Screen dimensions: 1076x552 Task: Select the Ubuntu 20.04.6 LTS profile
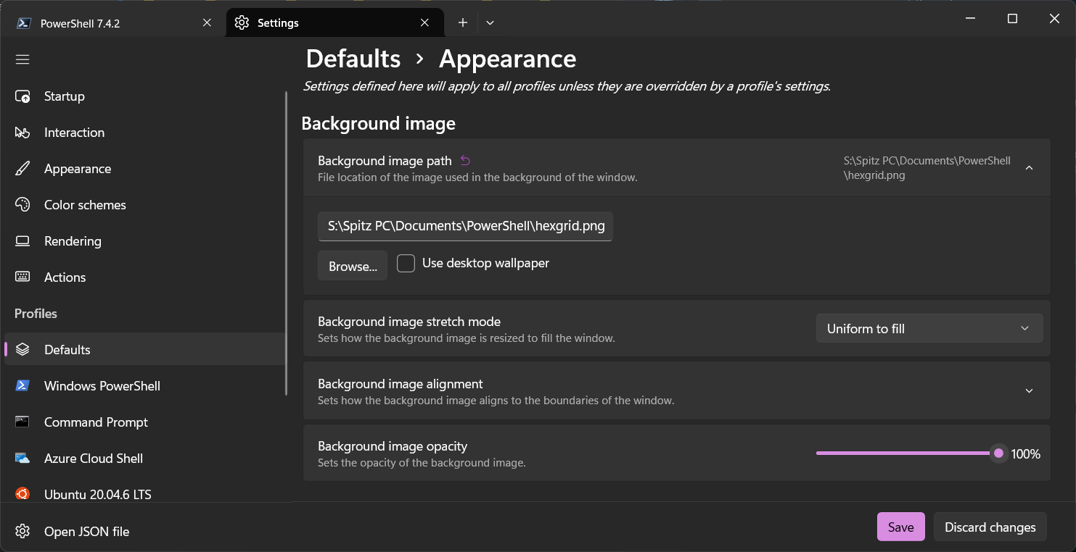[97, 494]
